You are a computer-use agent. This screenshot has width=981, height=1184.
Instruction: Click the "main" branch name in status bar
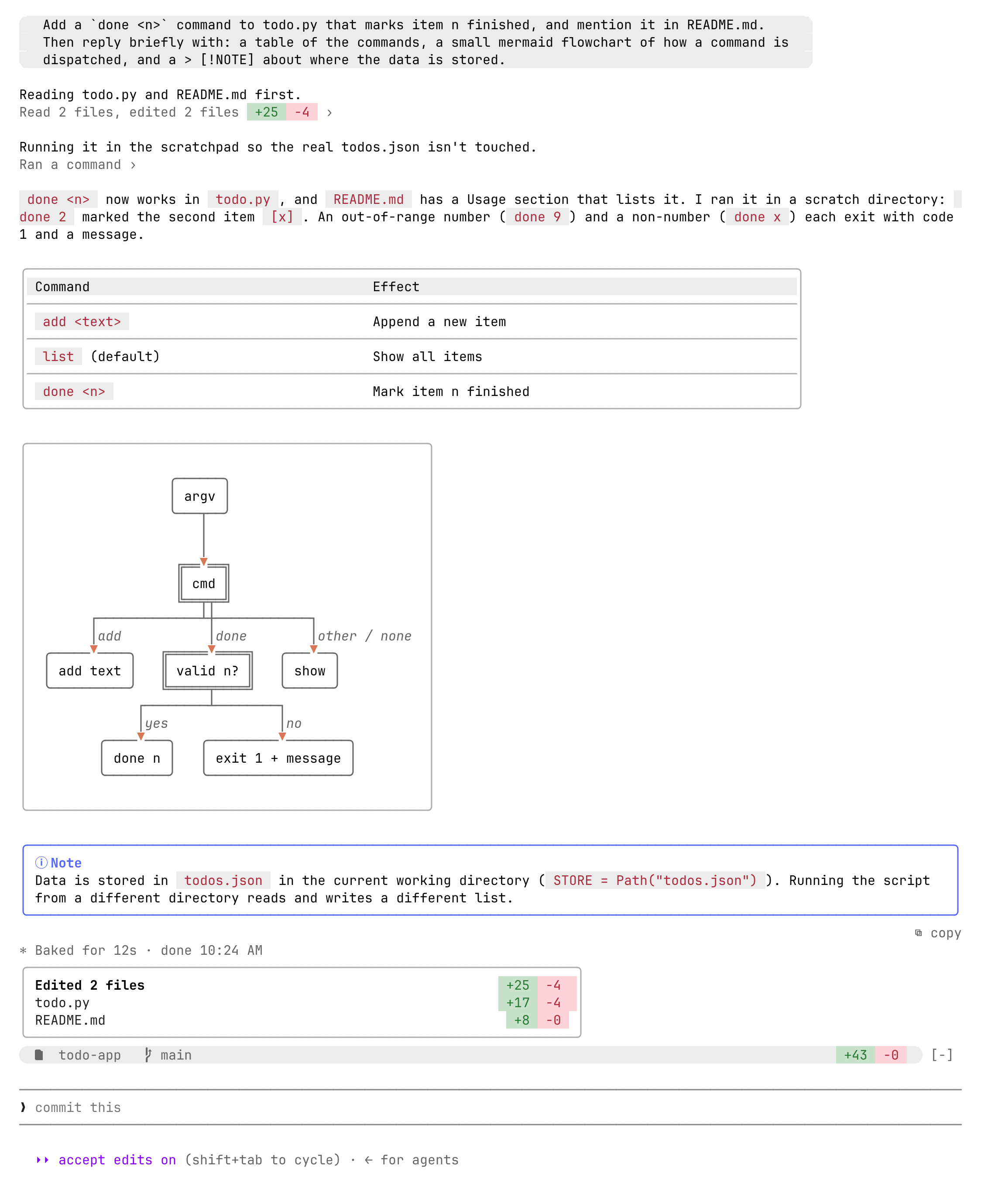(176, 1055)
